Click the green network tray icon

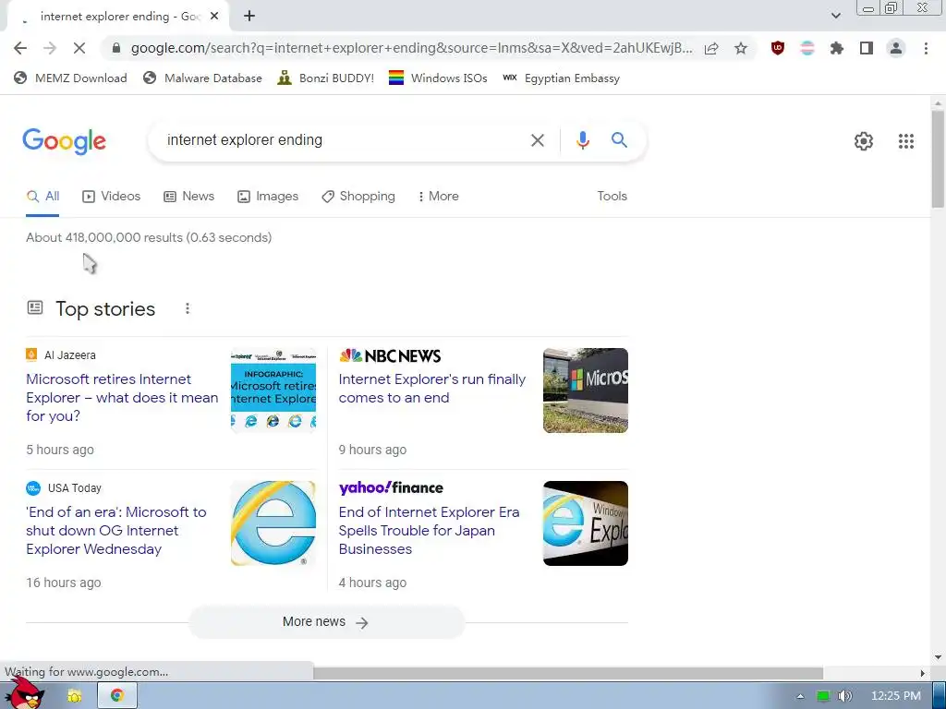(x=823, y=696)
